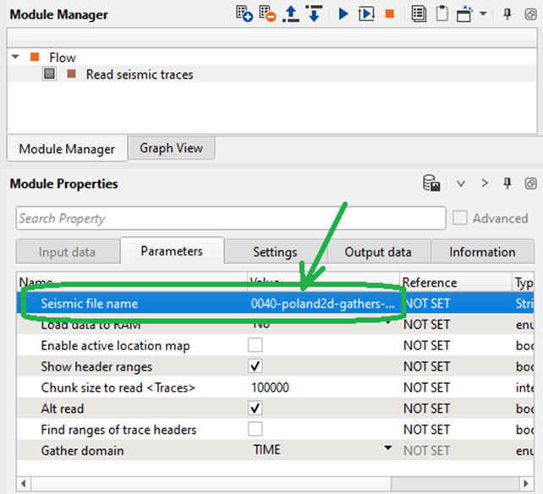Run the flow with the play button
Image resolution: width=543 pixels, height=494 pixels.
coord(343,14)
